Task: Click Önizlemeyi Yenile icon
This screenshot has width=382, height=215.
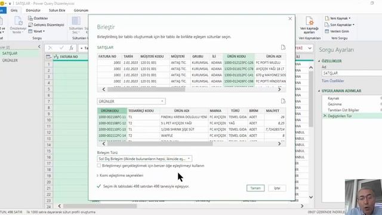Action: point(18,25)
